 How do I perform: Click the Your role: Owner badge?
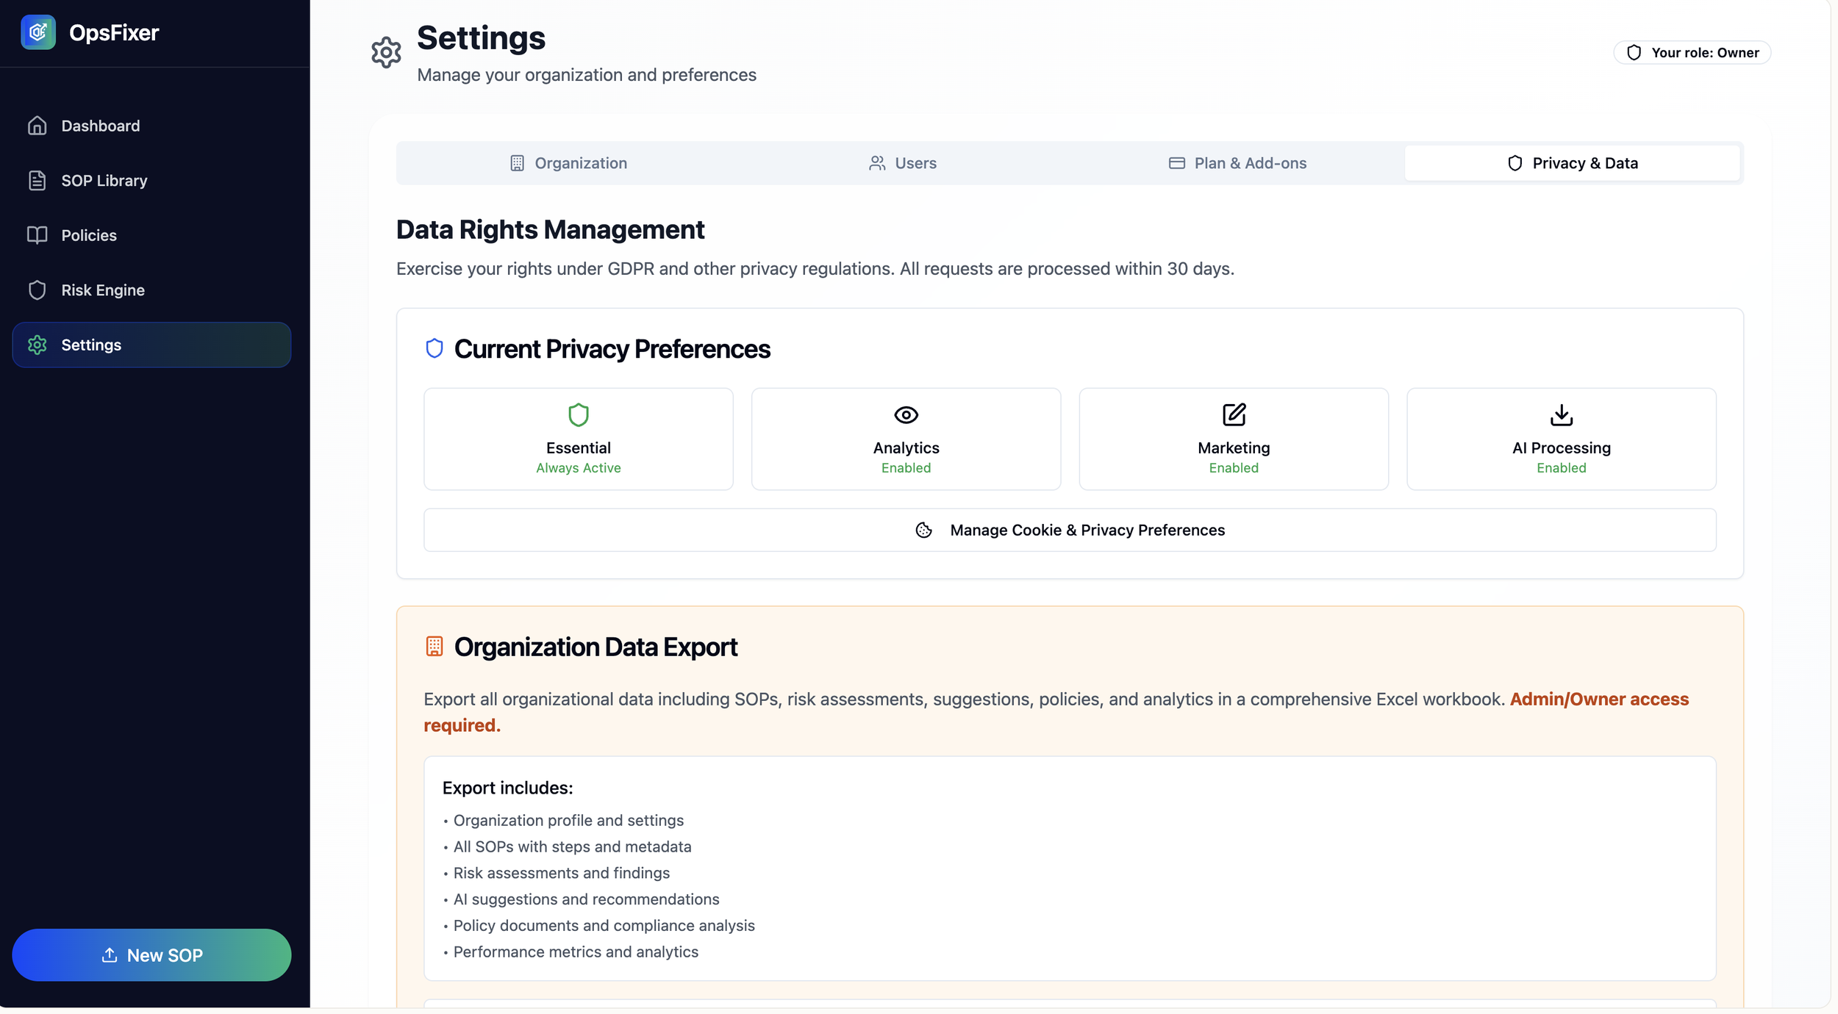1692,53
